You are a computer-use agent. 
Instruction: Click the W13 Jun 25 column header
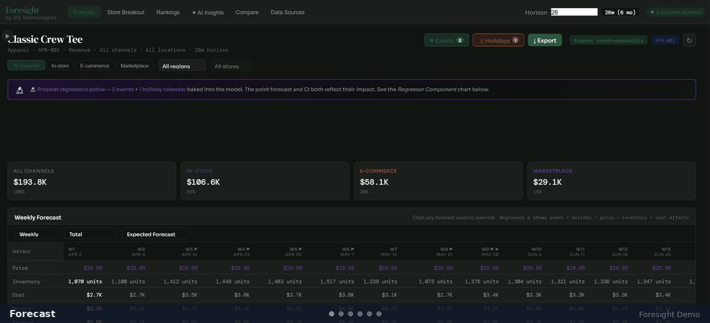click(x=662, y=251)
